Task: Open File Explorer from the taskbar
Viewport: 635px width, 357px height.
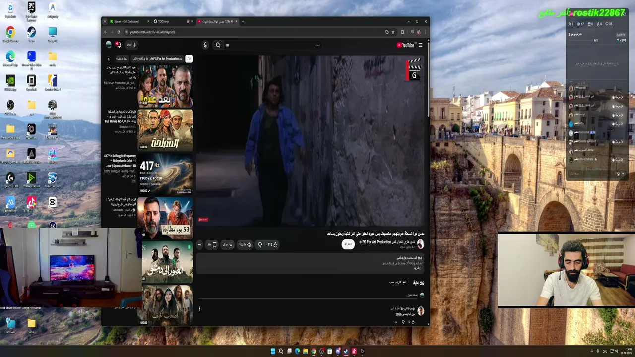Action: 306,351
